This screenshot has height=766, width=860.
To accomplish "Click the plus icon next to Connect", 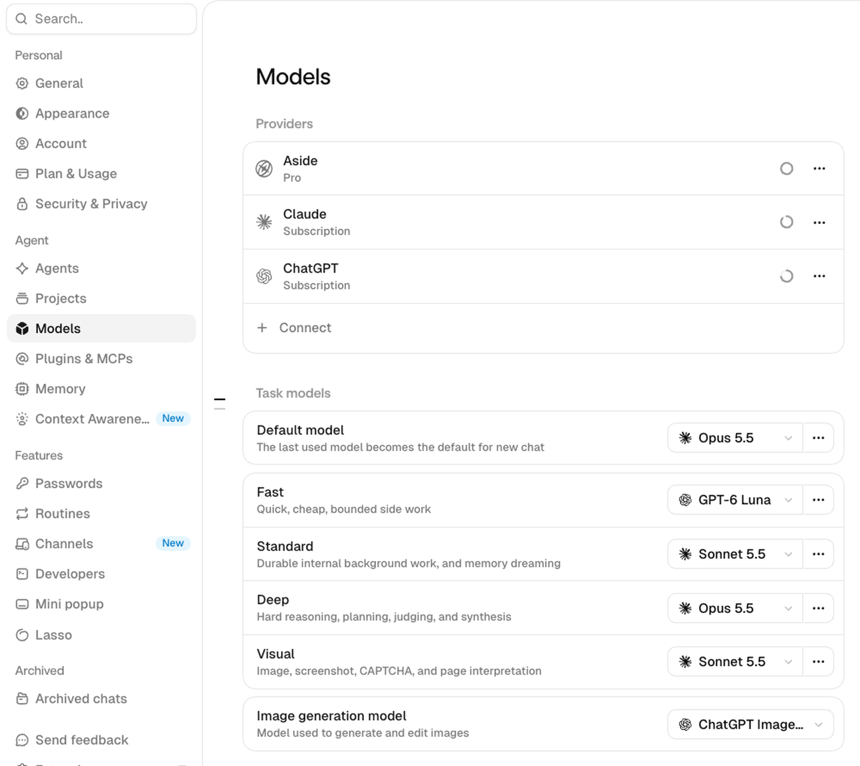I will coord(262,328).
